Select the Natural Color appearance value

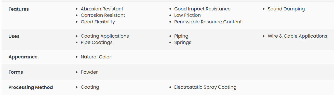click(96, 57)
